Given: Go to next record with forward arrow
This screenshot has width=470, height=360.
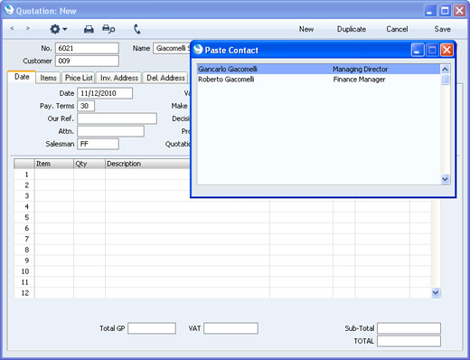Looking at the screenshot, I should click(28, 28).
